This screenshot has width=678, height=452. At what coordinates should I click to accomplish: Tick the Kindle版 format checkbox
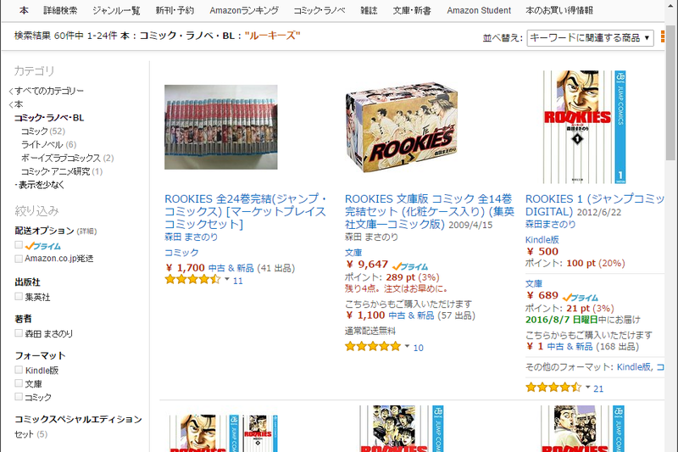click(x=19, y=370)
